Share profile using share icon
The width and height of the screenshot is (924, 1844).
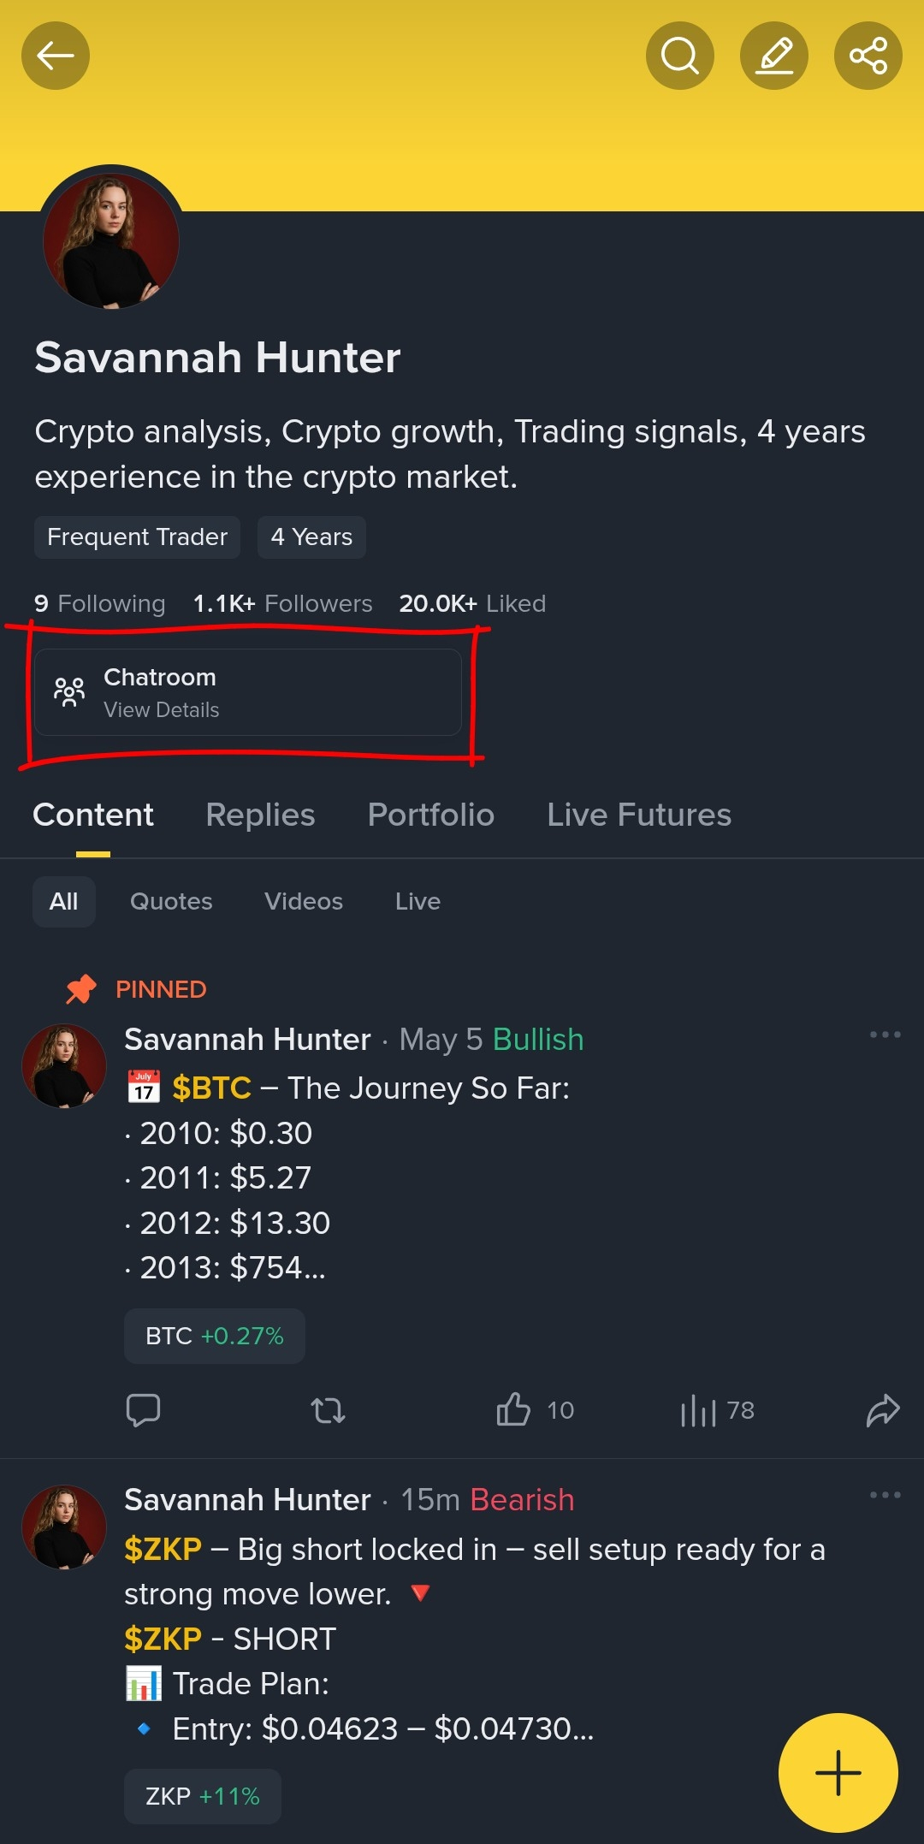pos(868,56)
